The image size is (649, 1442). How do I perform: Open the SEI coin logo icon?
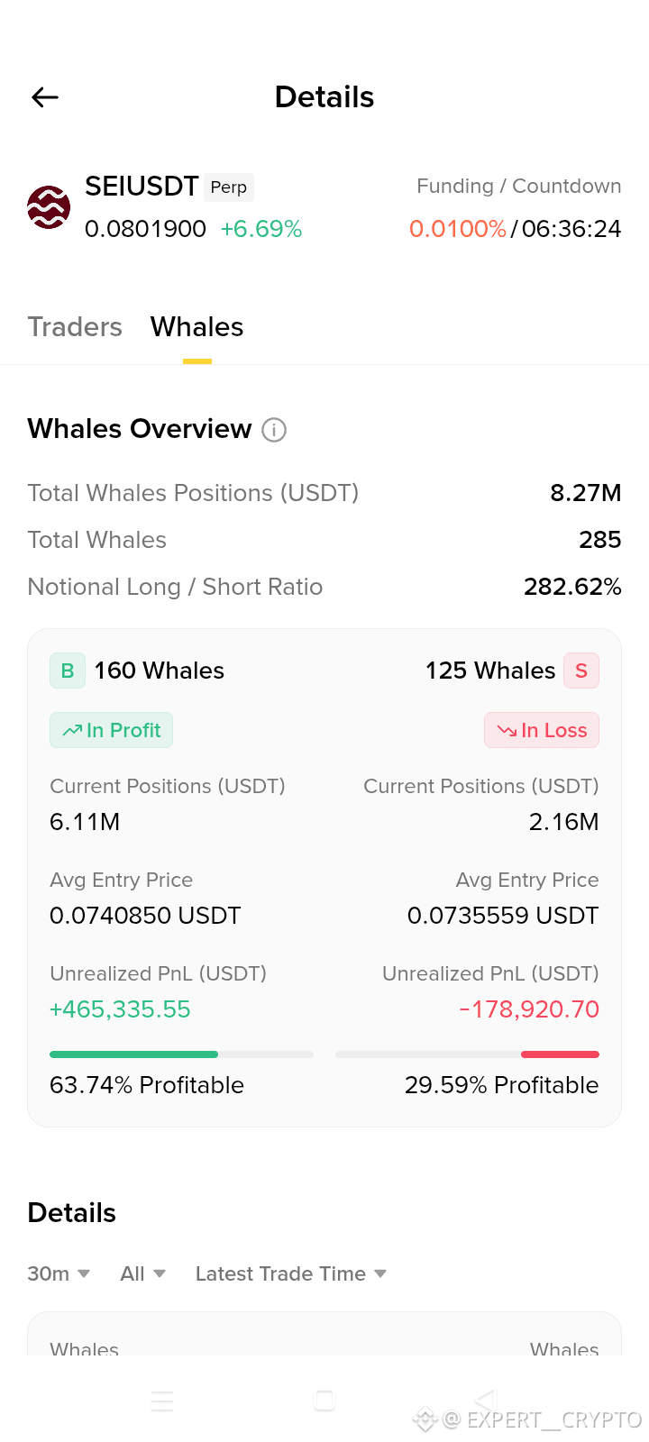49,207
